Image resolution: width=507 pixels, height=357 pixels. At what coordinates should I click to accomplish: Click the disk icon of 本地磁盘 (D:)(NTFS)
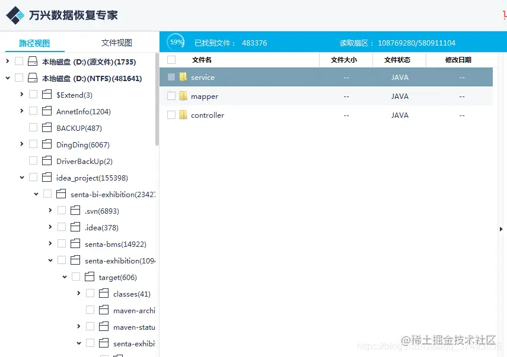(x=33, y=78)
